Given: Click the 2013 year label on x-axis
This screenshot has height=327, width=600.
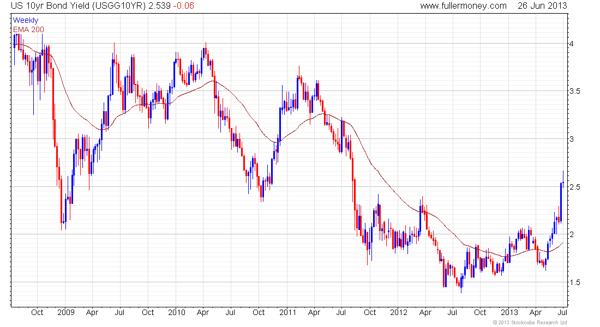Looking at the screenshot, I should [x=509, y=312].
